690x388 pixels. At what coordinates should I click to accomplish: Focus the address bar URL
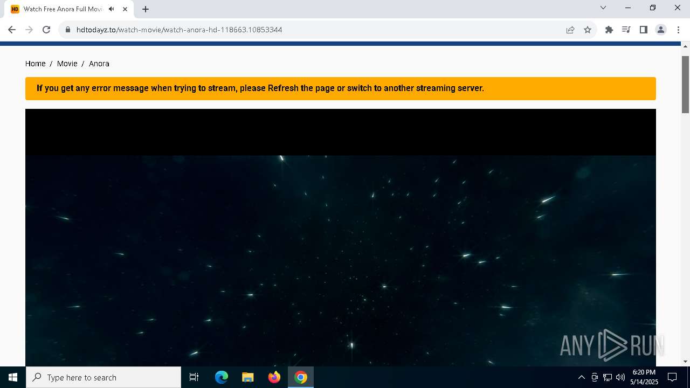[180, 30]
